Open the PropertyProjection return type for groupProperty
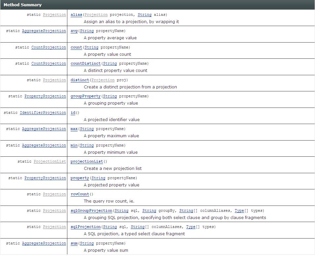The height and width of the screenshot is (256, 315). pos(45,96)
